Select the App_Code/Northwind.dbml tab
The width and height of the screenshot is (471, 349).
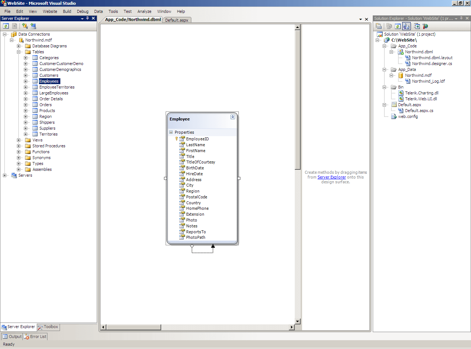click(133, 19)
